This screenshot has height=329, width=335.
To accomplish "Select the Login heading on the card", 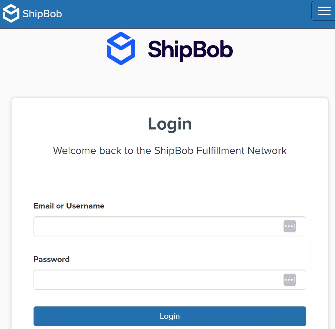I will tap(170, 124).
